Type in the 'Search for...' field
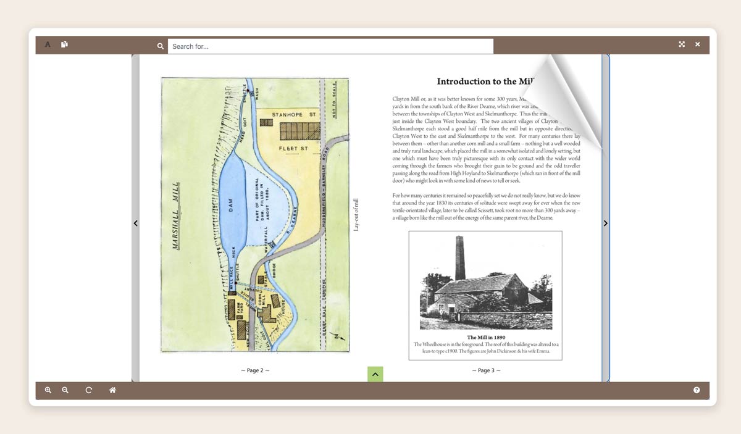 coord(330,46)
